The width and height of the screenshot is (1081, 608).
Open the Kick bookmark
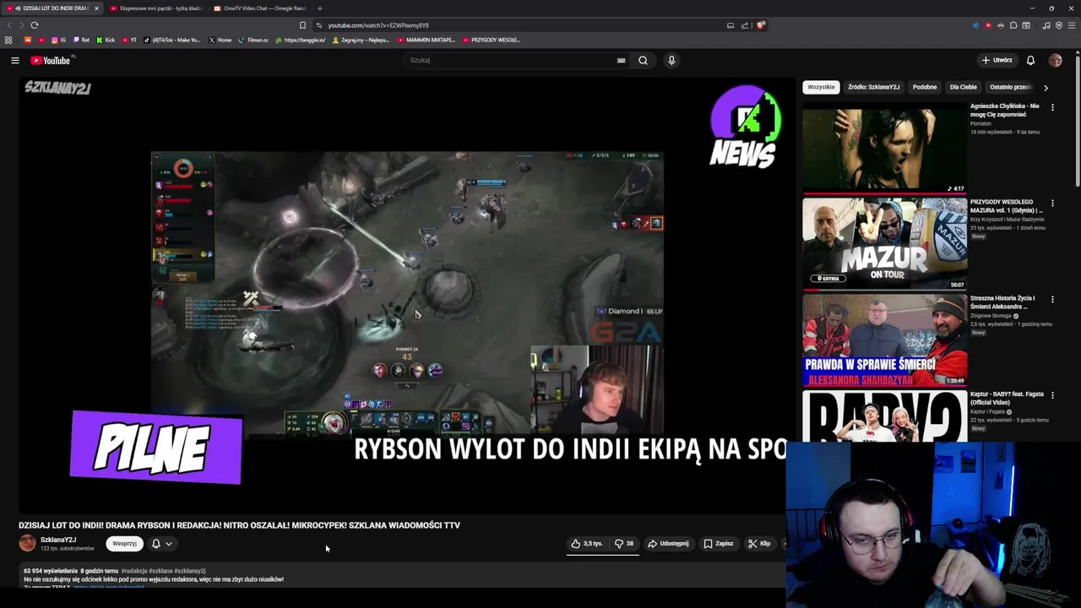tap(105, 40)
